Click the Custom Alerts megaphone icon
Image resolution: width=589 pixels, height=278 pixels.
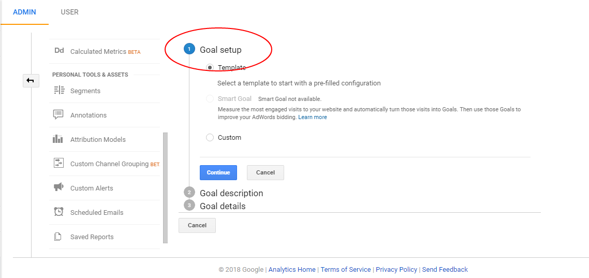click(58, 187)
